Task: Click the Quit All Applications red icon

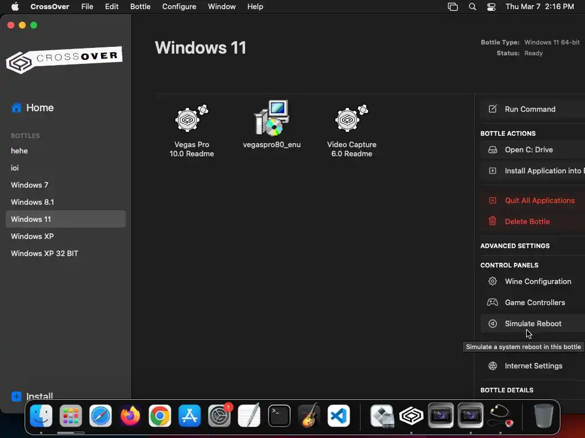Action: pyautogui.click(x=492, y=200)
